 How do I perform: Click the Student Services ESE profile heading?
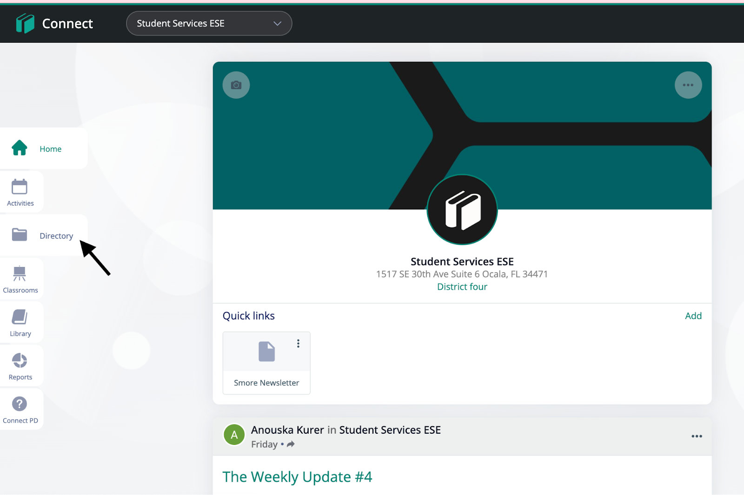(x=462, y=261)
